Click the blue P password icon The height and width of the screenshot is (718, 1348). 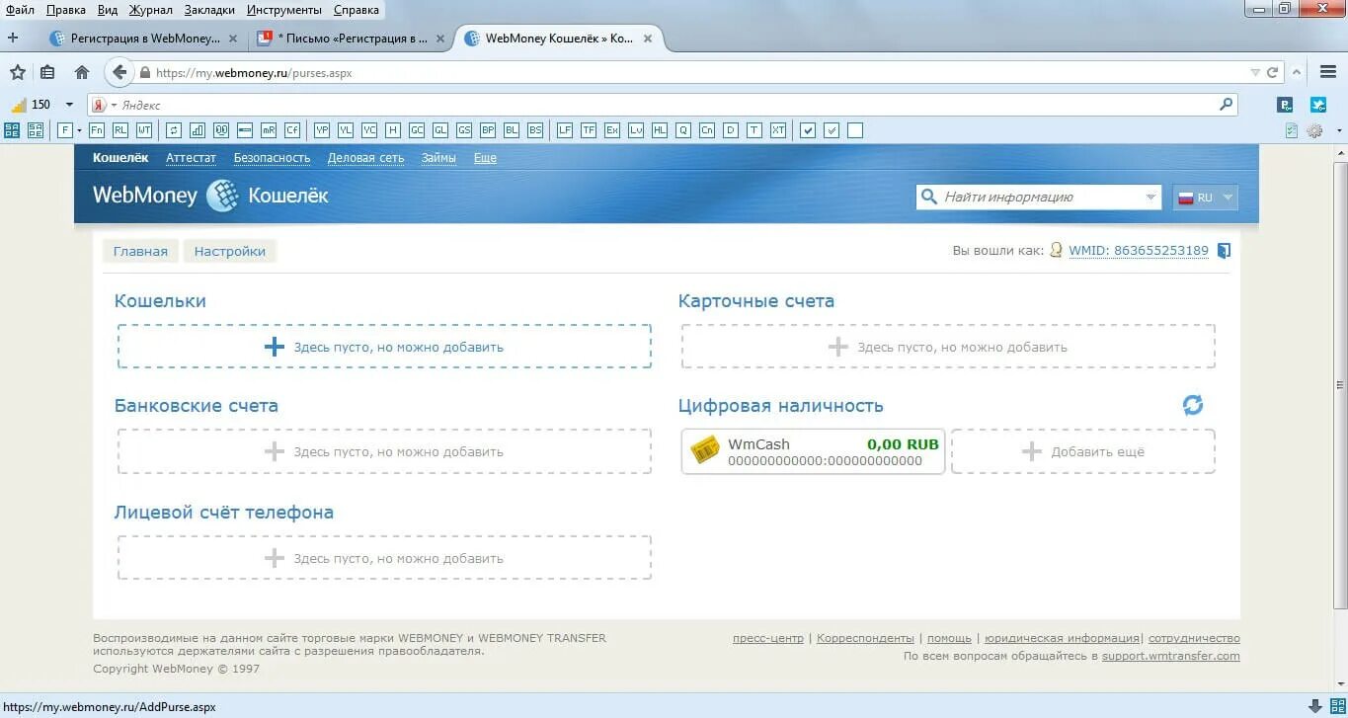(1286, 105)
